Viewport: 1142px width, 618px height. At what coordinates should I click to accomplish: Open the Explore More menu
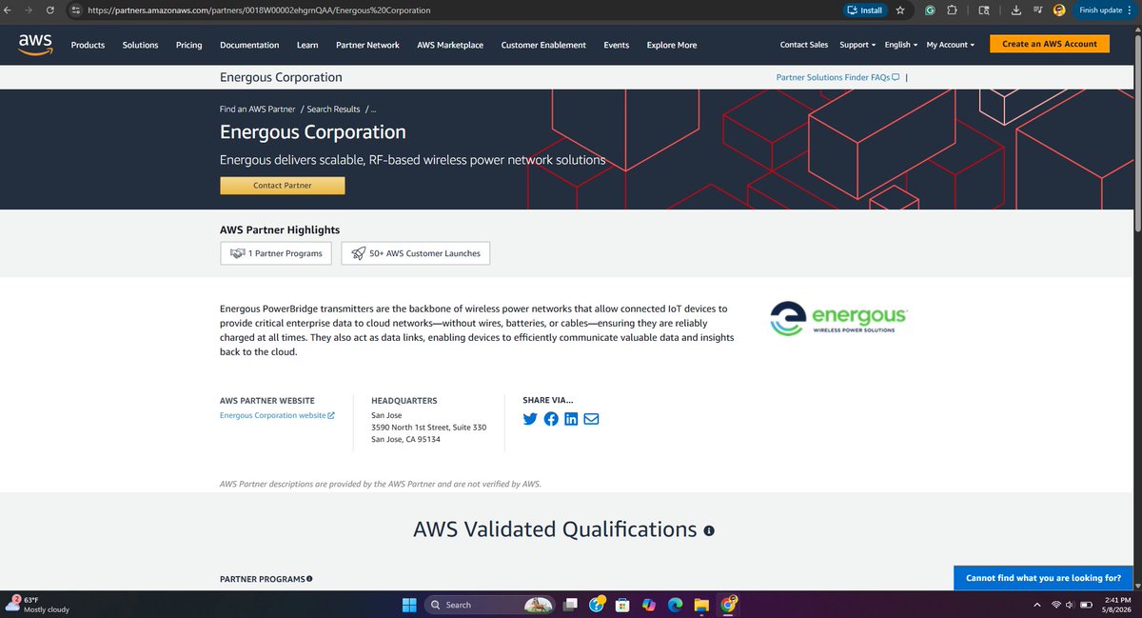click(672, 45)
